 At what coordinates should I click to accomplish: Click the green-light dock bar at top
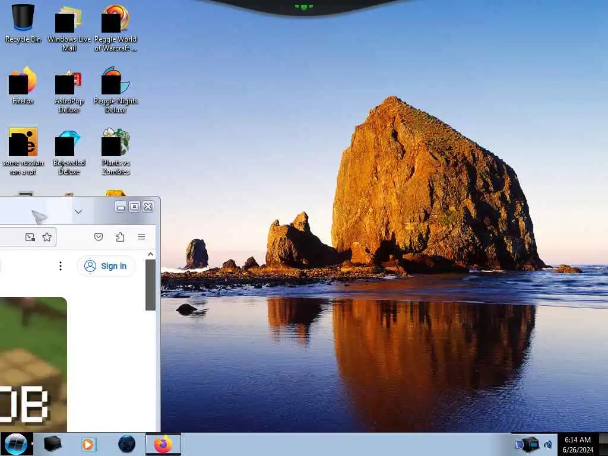(x=303, y=7)
